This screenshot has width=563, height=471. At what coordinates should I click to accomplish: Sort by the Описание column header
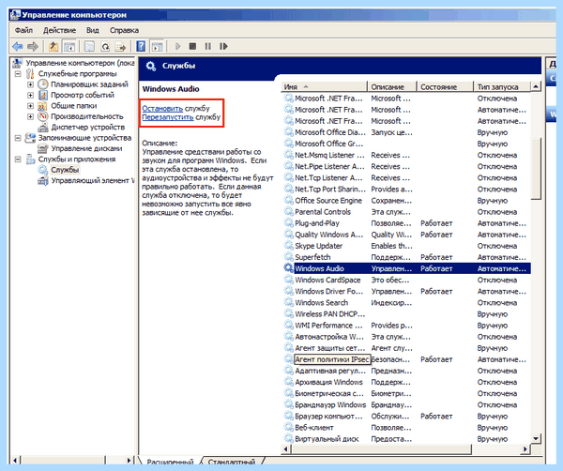391,86
